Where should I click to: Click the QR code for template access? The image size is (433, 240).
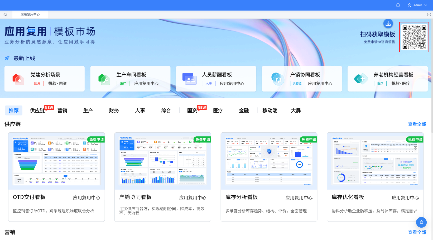coord(414,37)
